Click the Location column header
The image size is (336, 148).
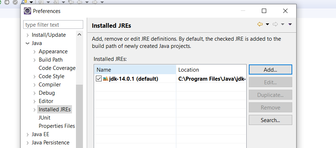point(211,70)
